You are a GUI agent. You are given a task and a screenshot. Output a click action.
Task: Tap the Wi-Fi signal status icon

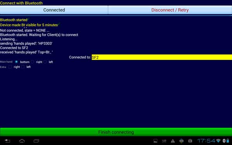[x=218, y=141]
